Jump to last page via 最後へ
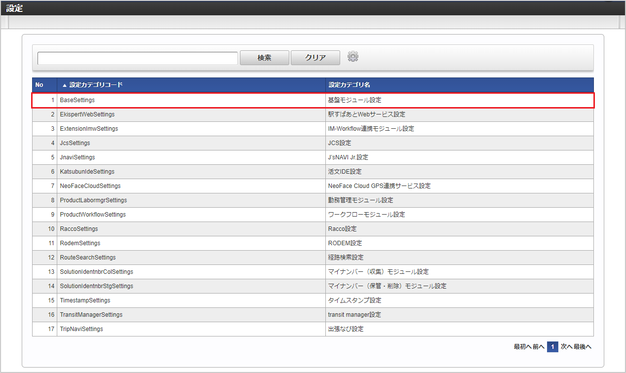Image resolution: width=626 pixels, height=373 pixels. (583, 347)
